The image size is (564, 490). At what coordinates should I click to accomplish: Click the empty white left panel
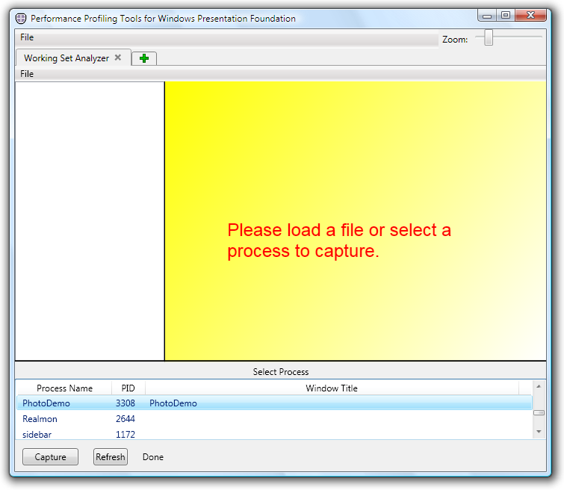(x=90, y=221)
